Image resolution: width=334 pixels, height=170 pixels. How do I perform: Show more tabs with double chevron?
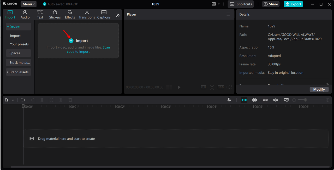[x=118, y=15]
